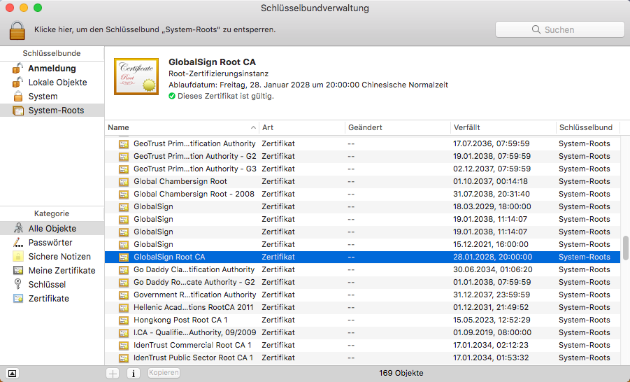Select GeoTrust Prim...tification Authority row
Image resolution: width=630 pixels, height=382 pixels.
pyautogui.click(x=362, y=143)
